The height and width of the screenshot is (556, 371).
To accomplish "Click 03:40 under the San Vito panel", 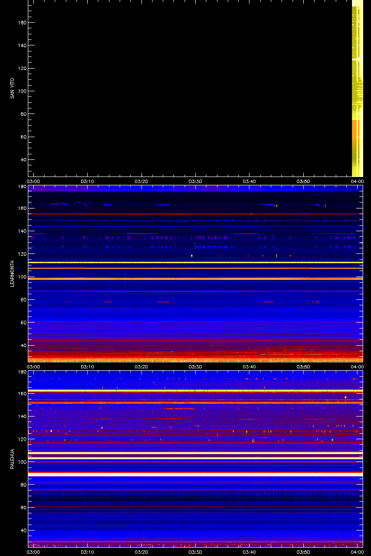I will pyautogui.click(x=249, y=181).
